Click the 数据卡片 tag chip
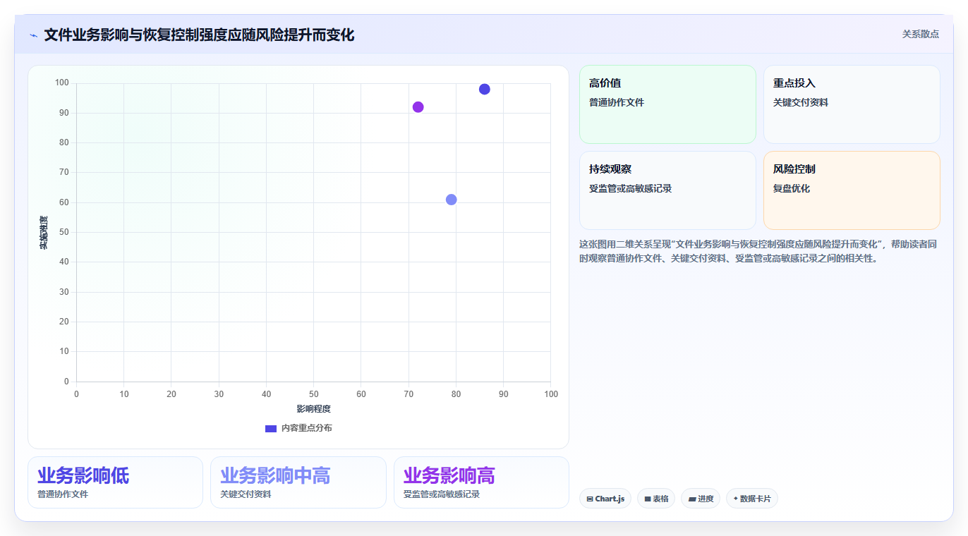968x536 pixels. (x=752, y=499)
